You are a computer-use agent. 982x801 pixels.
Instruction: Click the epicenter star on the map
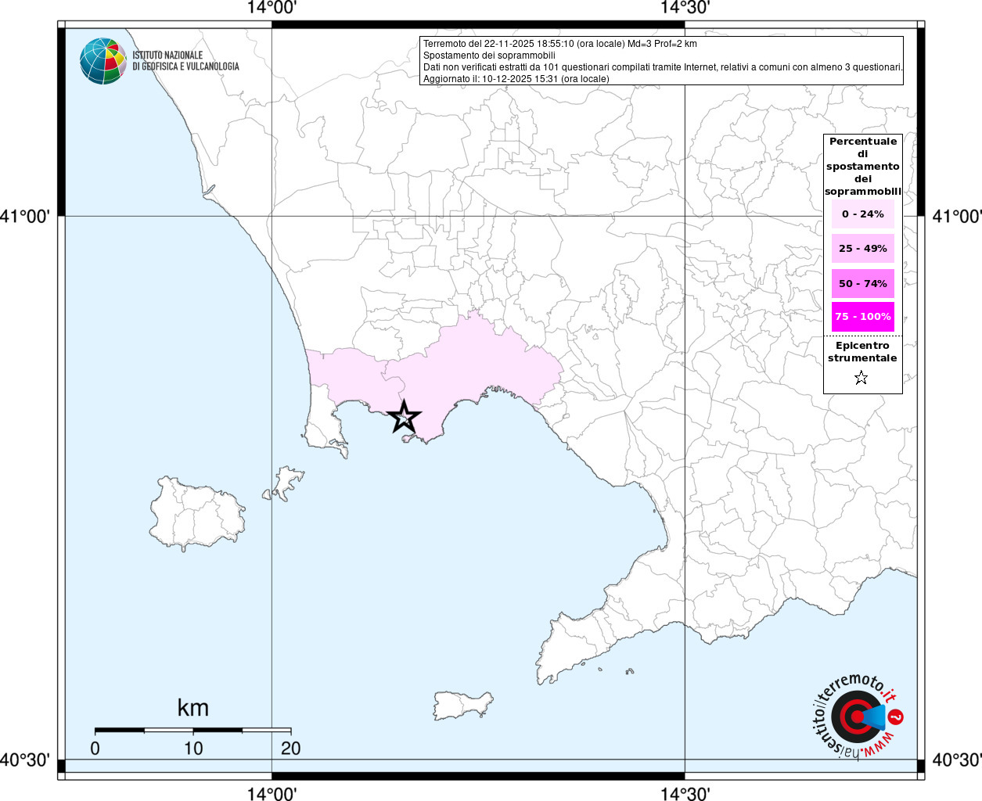(404, 417)
